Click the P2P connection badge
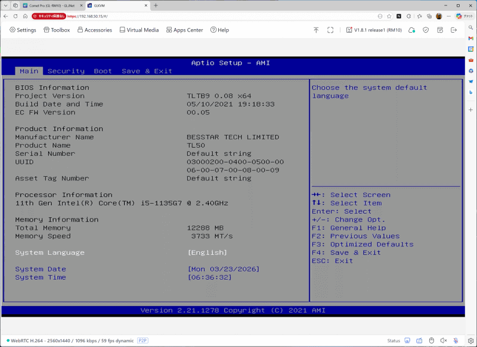 point(143,340)
